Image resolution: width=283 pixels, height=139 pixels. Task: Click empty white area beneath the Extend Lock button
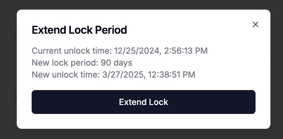click(144, 121)
